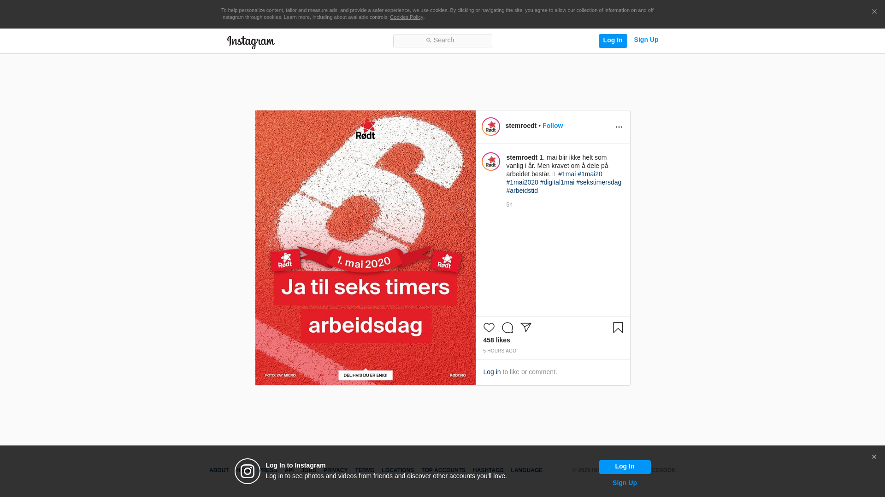The height and width of the screenshot is (497, 885).
Task: Open the #digital1mai hashtag link
Action: (557, 182)
